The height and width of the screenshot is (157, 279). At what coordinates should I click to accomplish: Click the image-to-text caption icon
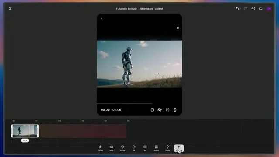coord(160,110)
